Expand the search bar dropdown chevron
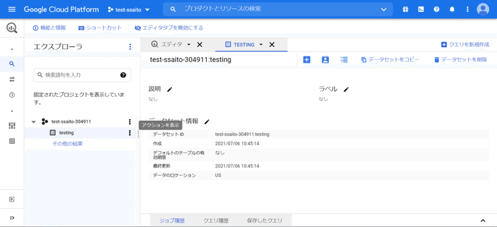The width and height of the screenshot is (497, 227). tap(383, 9)
